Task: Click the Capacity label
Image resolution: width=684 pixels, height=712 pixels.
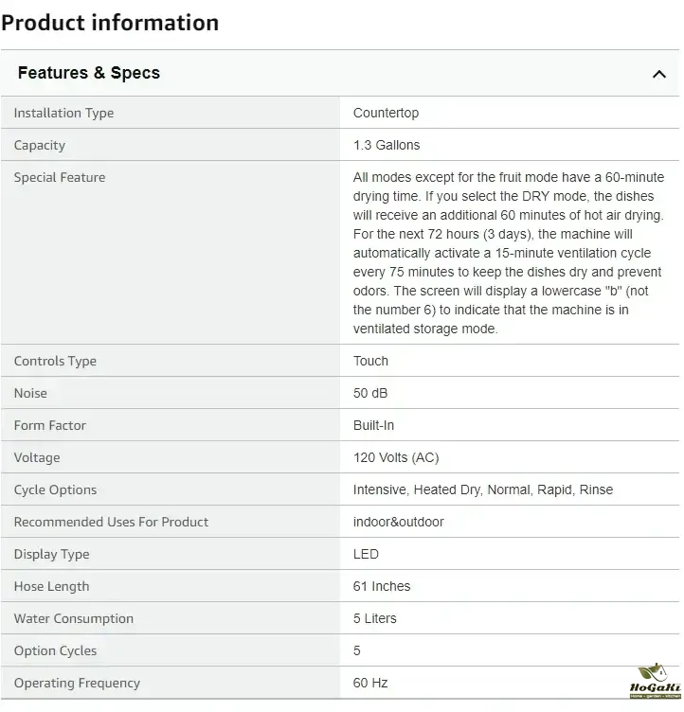Action: point(40,145)
